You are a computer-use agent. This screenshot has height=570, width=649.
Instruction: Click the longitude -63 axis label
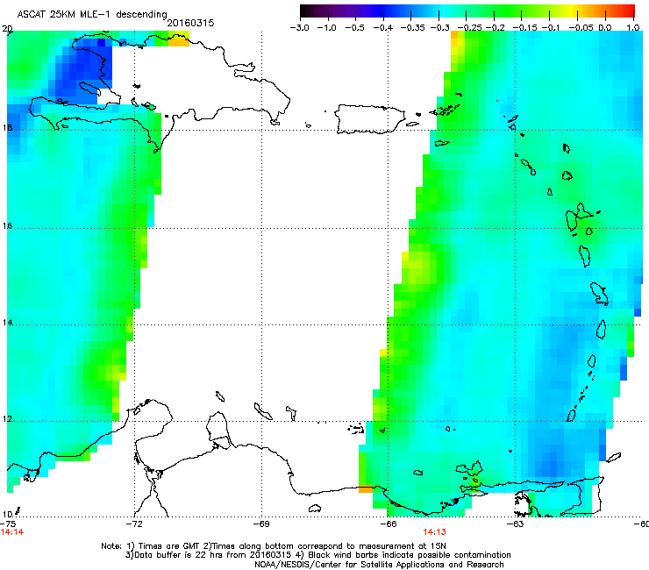[x=516, y=524]
